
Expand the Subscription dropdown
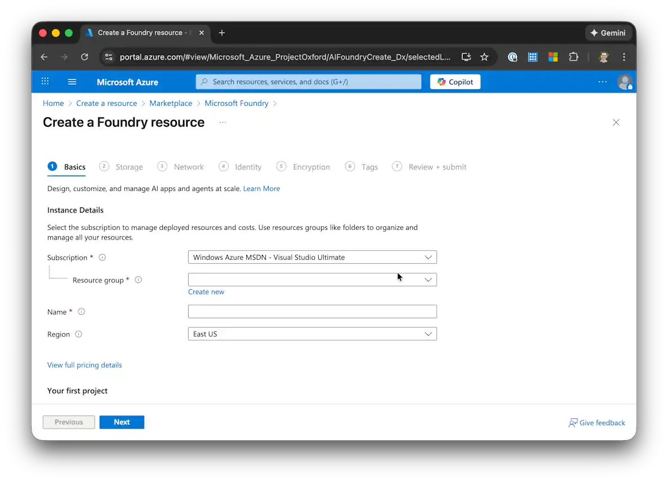(312, 258)
